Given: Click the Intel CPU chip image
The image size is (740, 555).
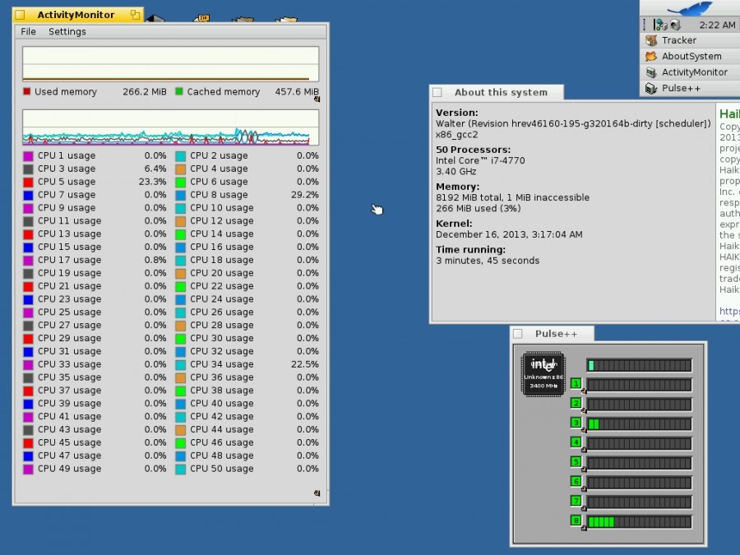Looking at the screenshot, I should coord(543,374).
